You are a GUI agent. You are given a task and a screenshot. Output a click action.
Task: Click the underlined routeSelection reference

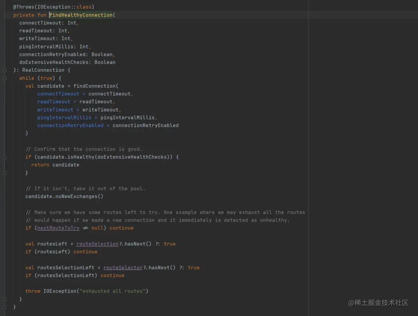97,244
